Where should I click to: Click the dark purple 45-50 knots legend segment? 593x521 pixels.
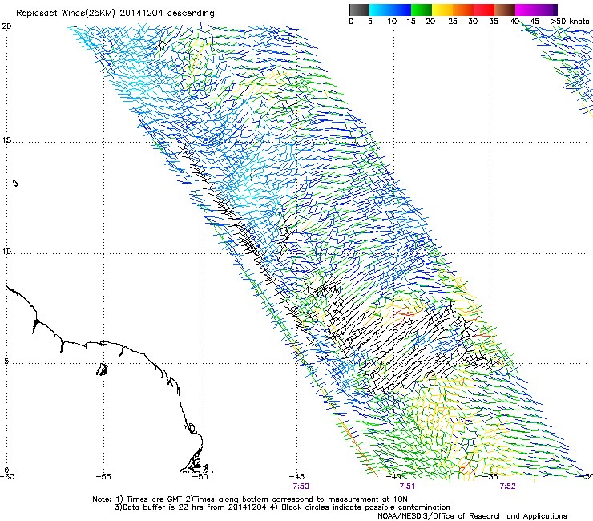[x=547, y=10]
